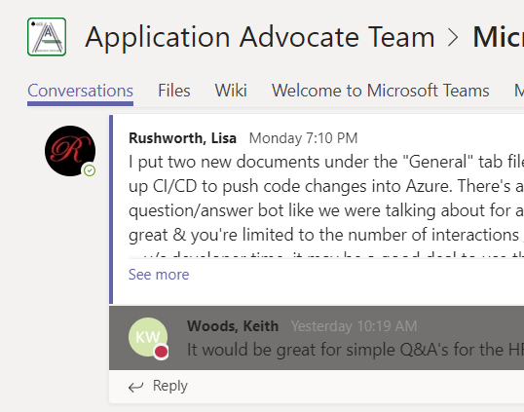Click the reply arrow icon
Screen dimensions: 524x412
[x=135, y=387]
